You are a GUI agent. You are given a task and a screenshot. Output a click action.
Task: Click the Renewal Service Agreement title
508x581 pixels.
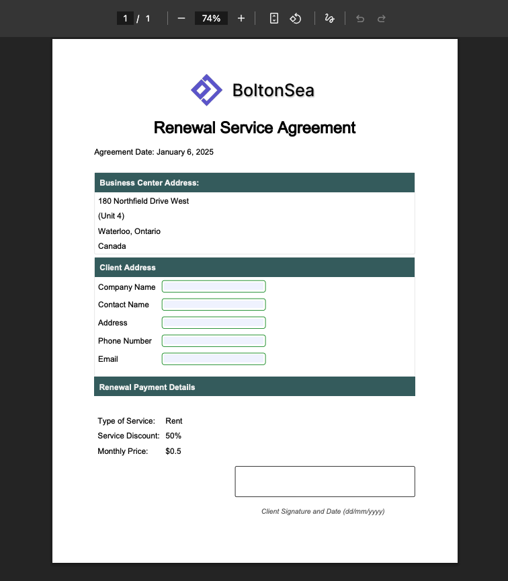pyautogui.click(x=255, y=128)
